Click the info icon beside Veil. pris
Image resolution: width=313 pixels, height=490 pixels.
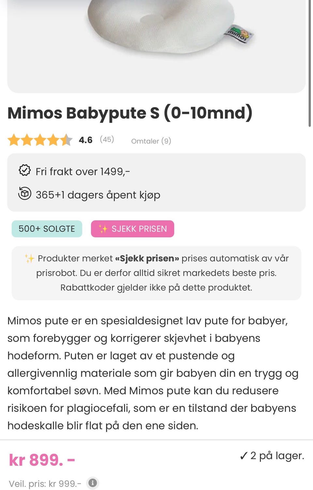tap(93, 483)
